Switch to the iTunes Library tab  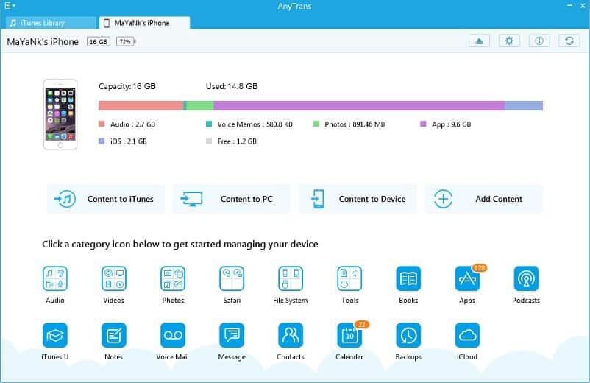click(x=51, y=23)
